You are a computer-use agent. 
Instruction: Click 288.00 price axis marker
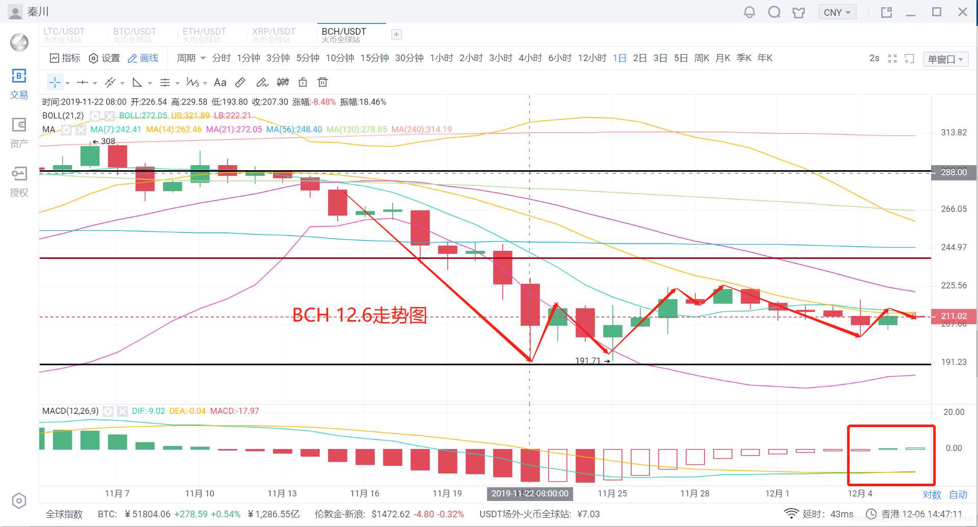pyautogui.click(x=954, y=172)
